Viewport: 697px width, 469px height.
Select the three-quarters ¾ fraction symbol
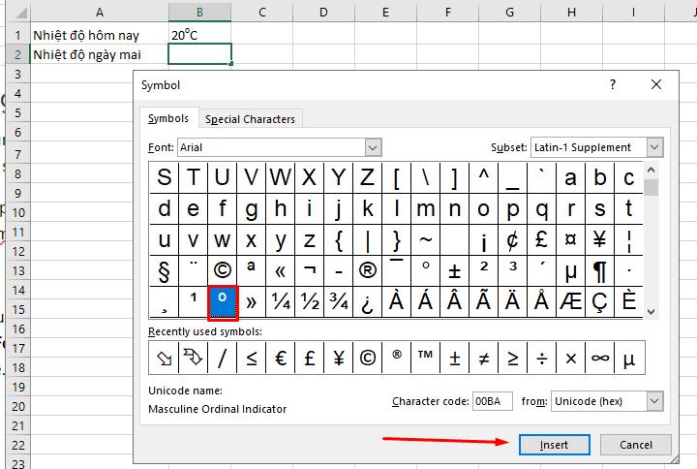click(x=338, y=302)
